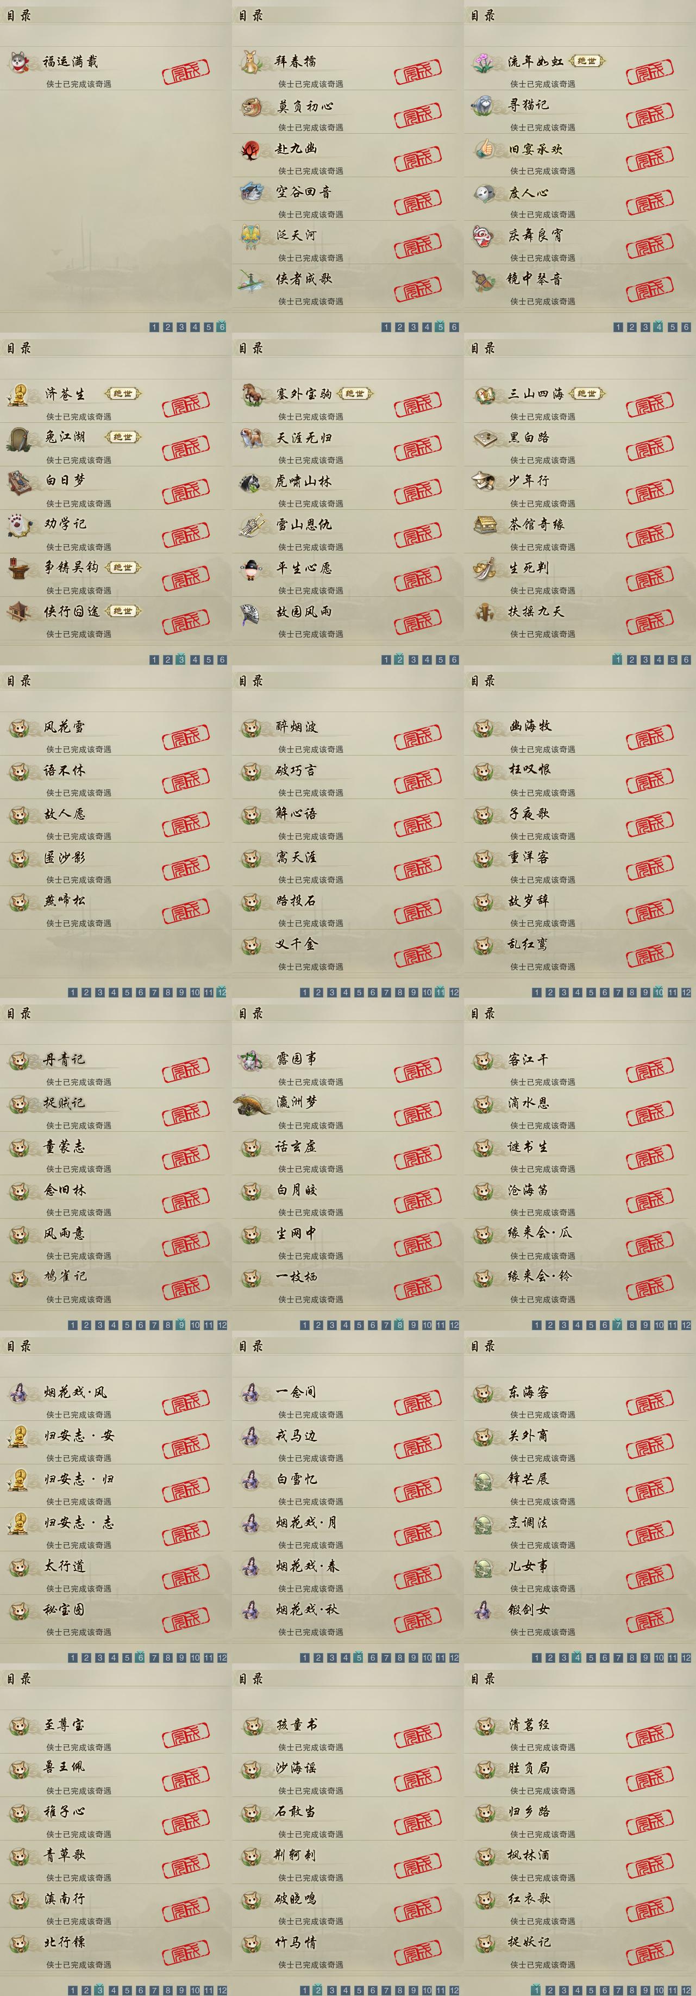Go to page 1 below 福运满载 list
The image size is (696, 1996).
coord(153,327)
